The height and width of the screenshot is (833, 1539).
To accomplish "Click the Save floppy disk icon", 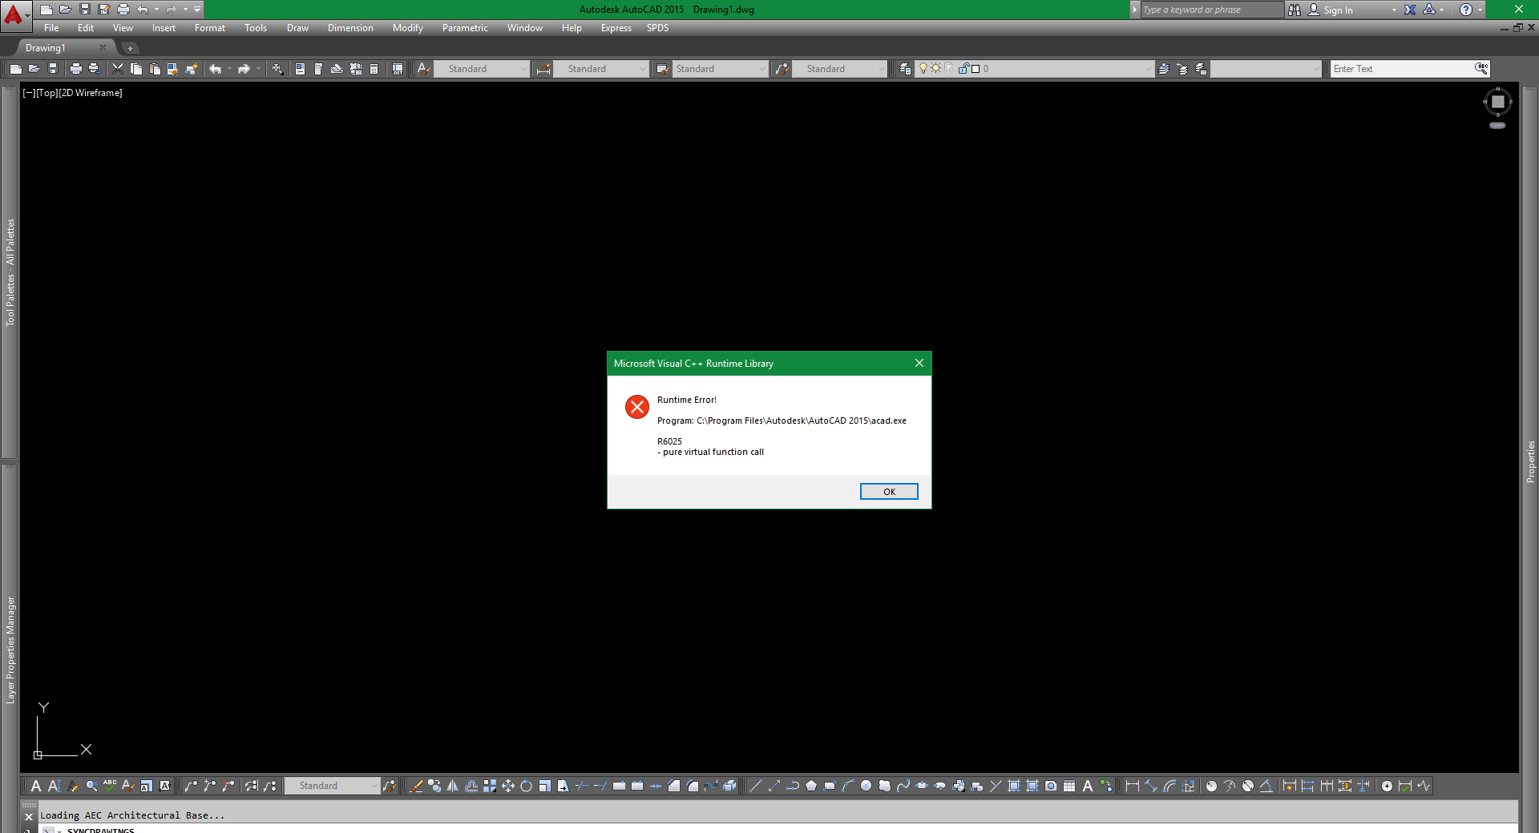I will pos(53,69).
